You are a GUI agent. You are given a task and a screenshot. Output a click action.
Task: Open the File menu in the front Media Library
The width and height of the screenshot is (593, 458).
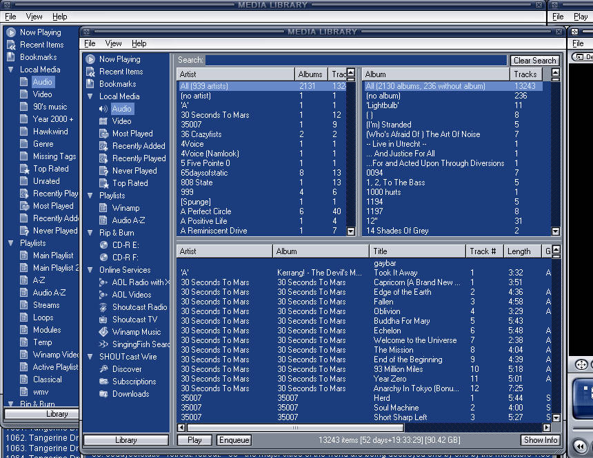coord(90,43)
